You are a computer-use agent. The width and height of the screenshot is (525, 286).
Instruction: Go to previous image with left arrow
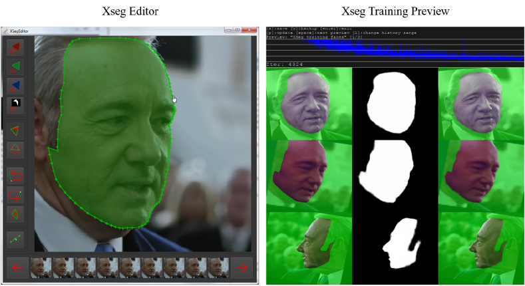click(17, 267)
